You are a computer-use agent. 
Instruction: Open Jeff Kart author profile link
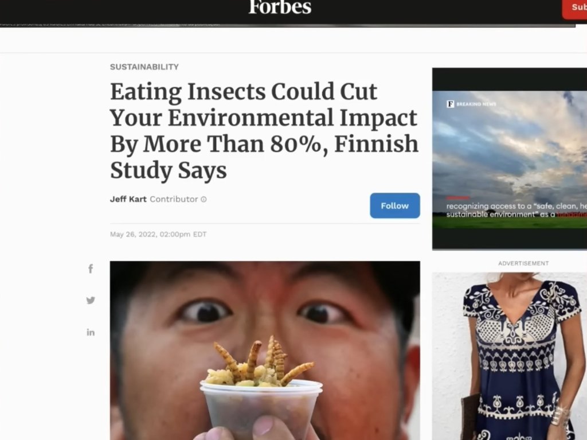click(128, 200)
